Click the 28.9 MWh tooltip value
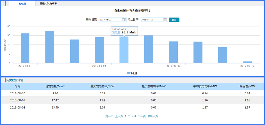Screen dimensions: 265x125 (129, 32)
